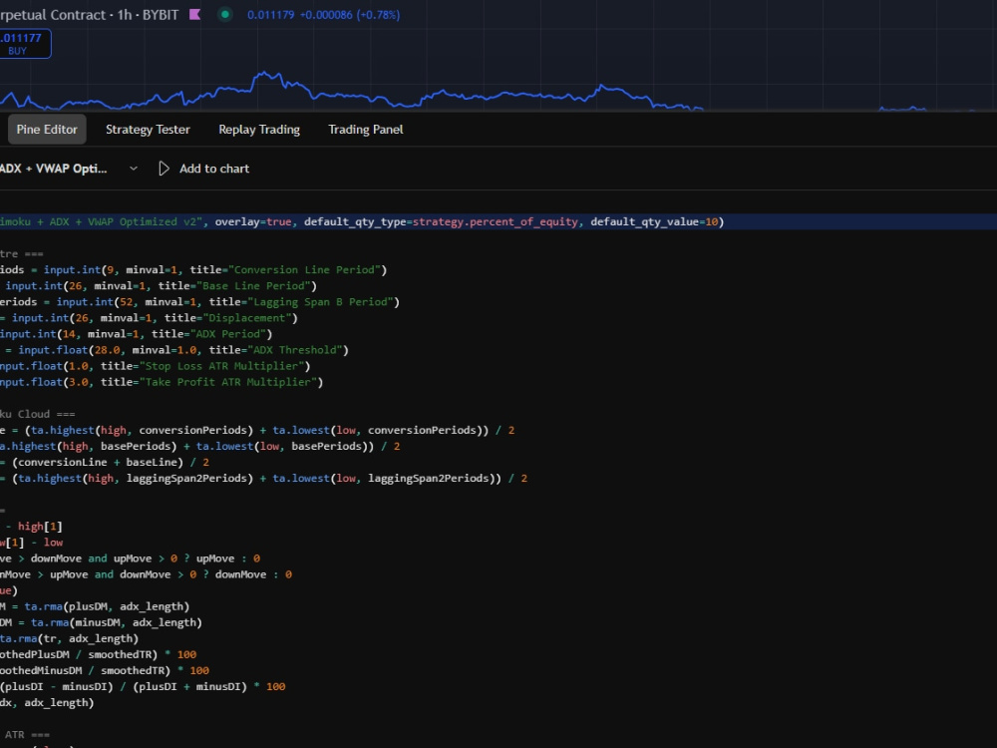
Task: Click the BUY price button
Action: 23,44
